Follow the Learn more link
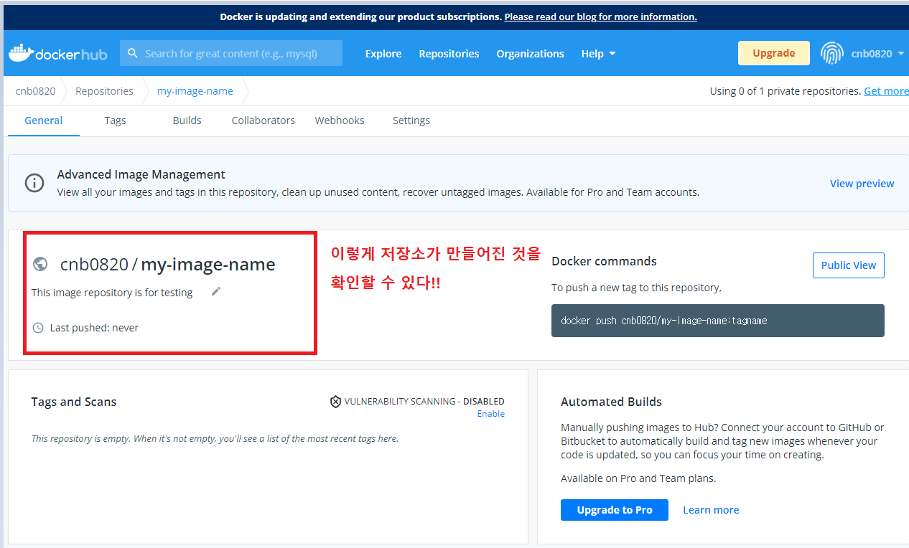Image resolution: width=909 pixels, height=548 pixels. 711,510
